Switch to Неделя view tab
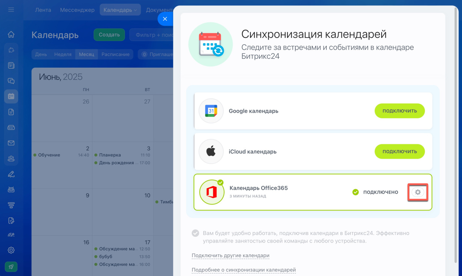The height and width of the screenshot is (276, 462). pos(63,54)
